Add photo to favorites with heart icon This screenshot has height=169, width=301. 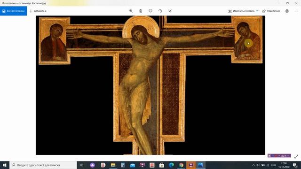[x=150, y=11]
